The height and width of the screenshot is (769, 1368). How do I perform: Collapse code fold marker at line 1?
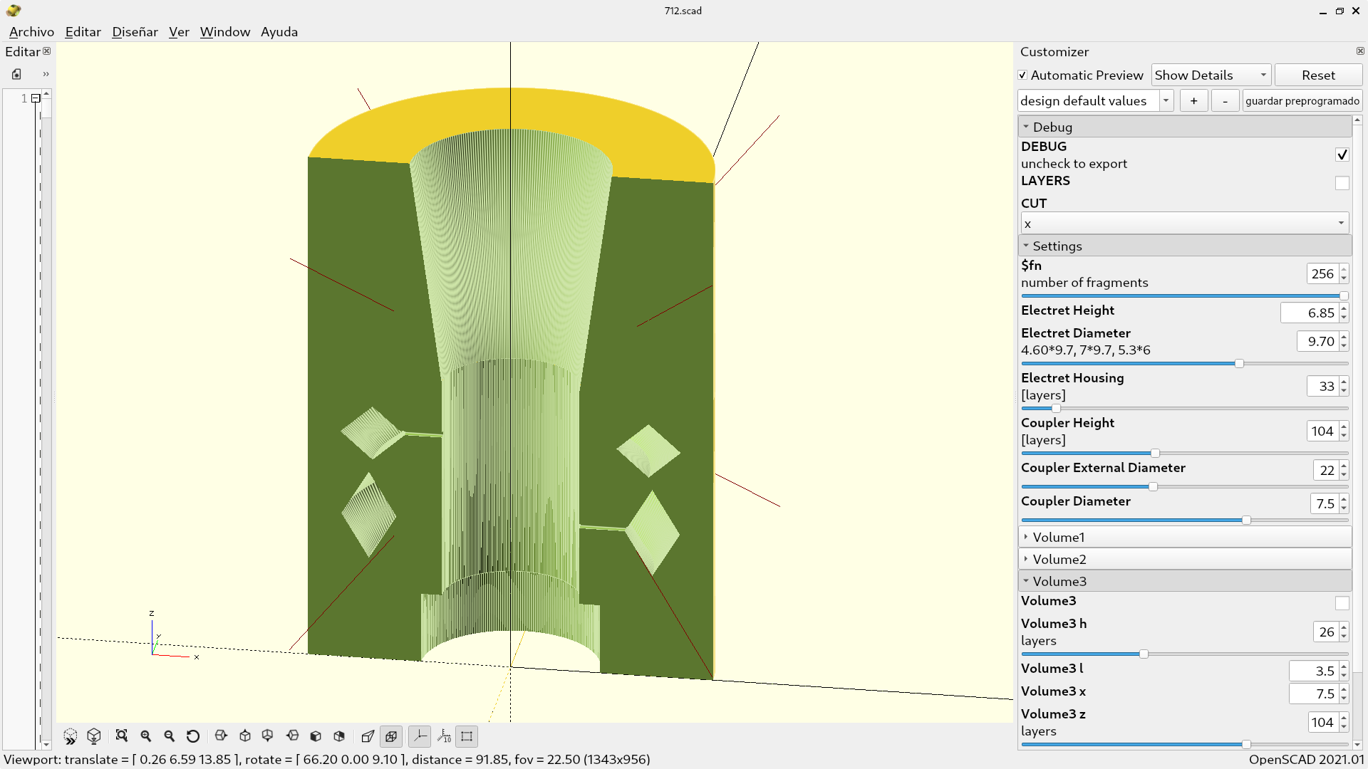tap(36, 99)
